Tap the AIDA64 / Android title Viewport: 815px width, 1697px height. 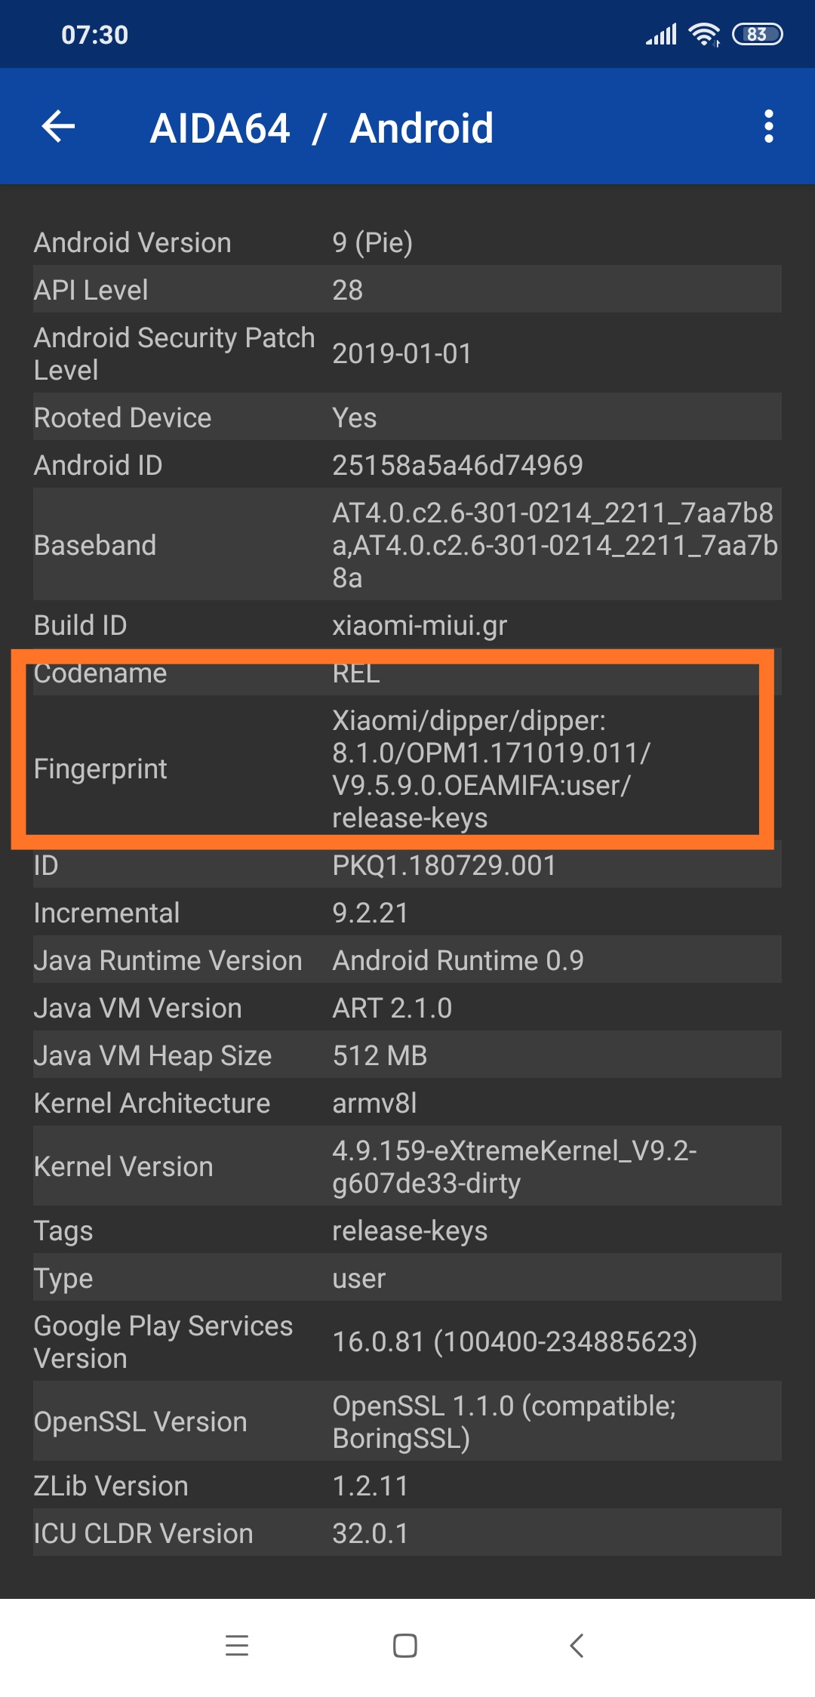(321, 128)
